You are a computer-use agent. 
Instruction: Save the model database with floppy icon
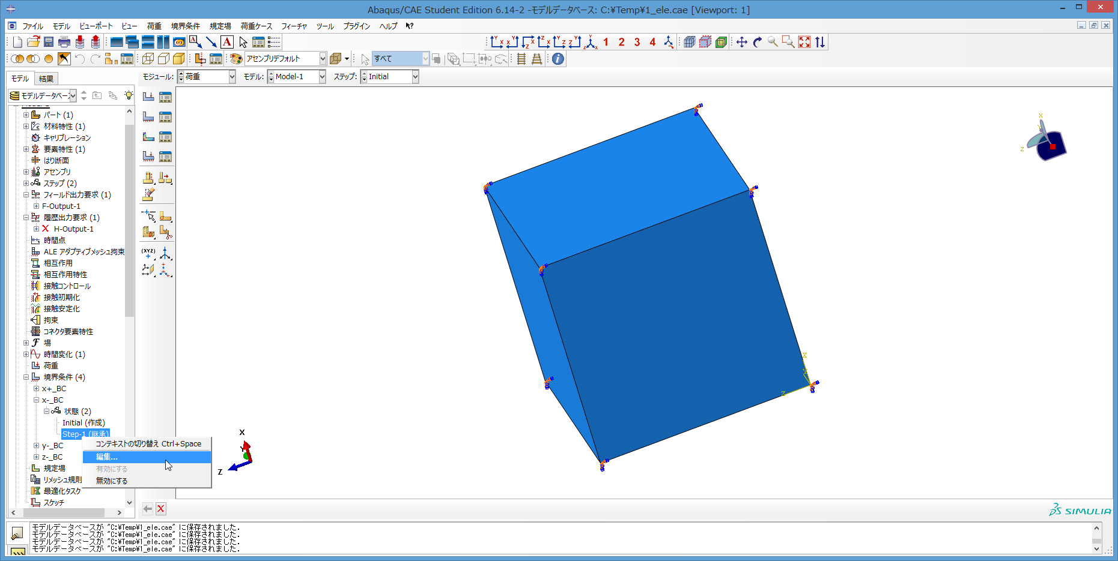click(49, 42)
